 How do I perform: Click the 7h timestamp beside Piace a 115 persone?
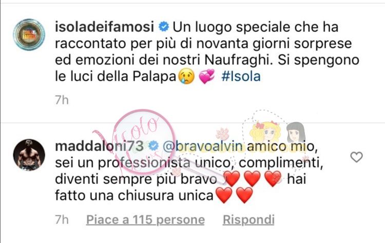[62, 220]
